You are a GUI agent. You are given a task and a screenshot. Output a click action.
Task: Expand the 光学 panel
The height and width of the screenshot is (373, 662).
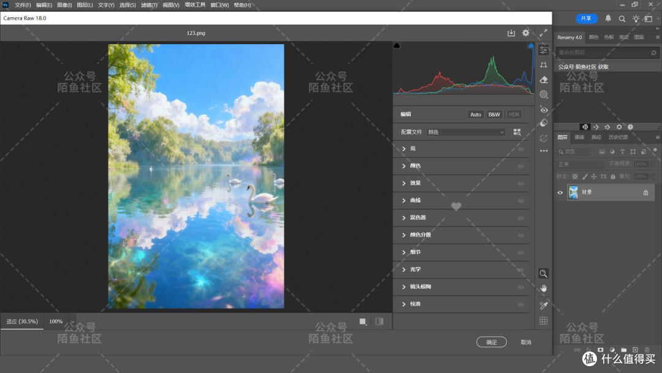pos(403,269)
